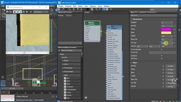Open Material/Map Browser options triangle
The width and height of the screenshot is (181, 102).
pos(59,50)
